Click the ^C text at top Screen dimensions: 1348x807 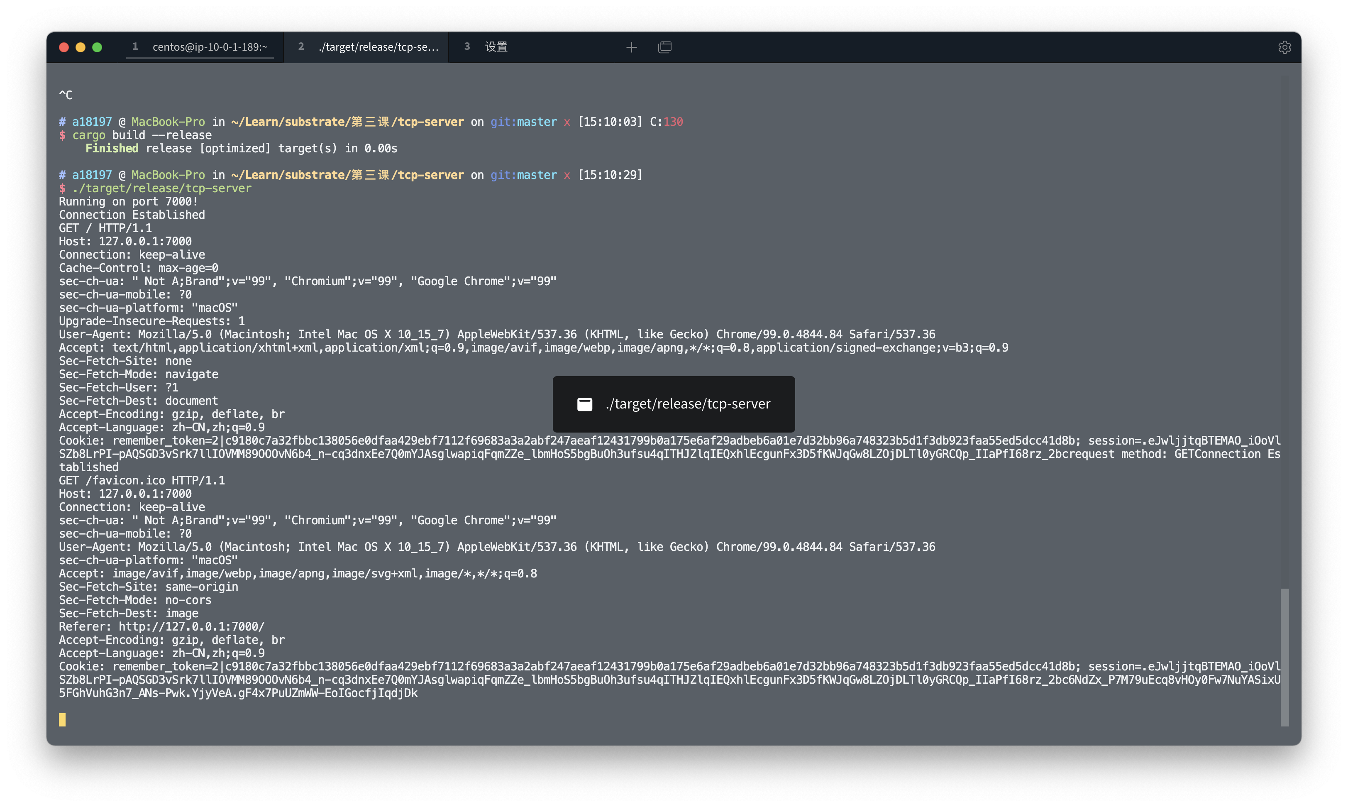point(66,95)
